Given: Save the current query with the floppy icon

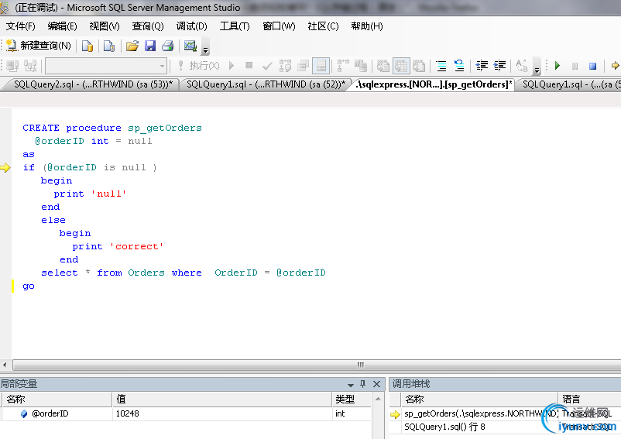Looking at the screenshot, I should tap(150, 46).
